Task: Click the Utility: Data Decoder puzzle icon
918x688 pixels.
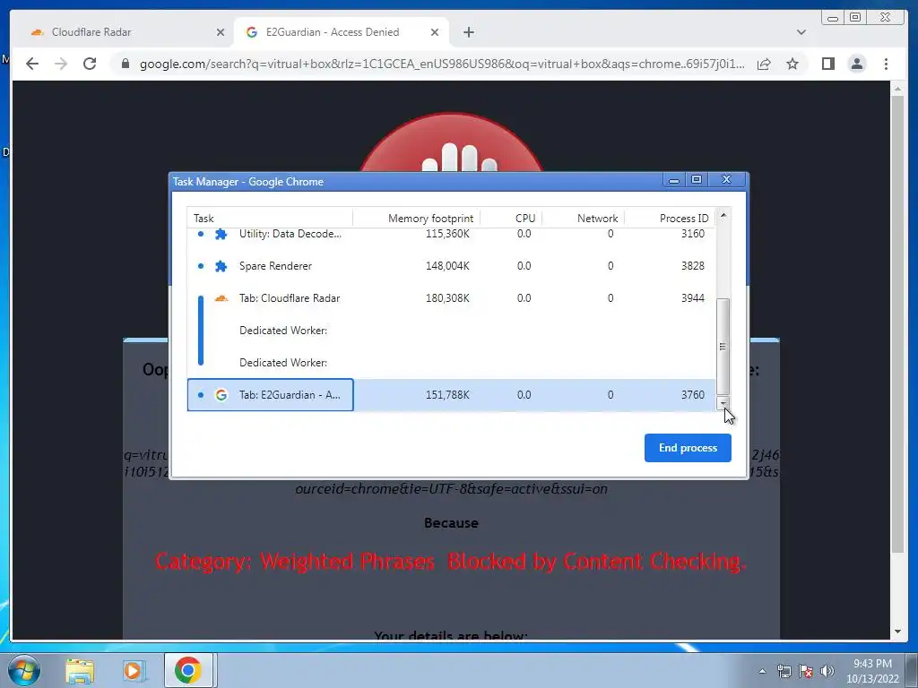Action: [x=221, y=234]
